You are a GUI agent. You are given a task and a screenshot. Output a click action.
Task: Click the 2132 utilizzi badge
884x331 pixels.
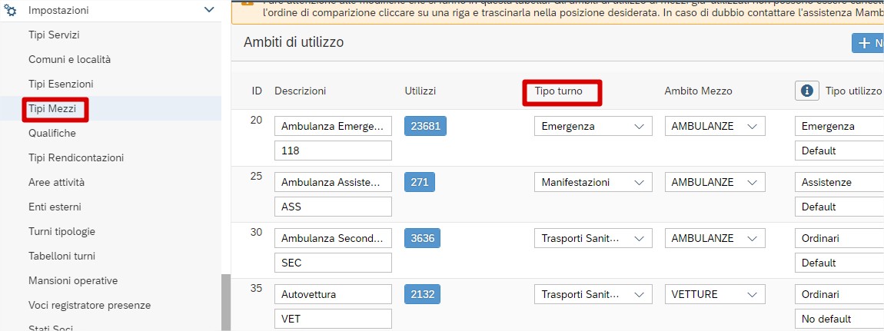pyautogui.click(x=423, y=294)
